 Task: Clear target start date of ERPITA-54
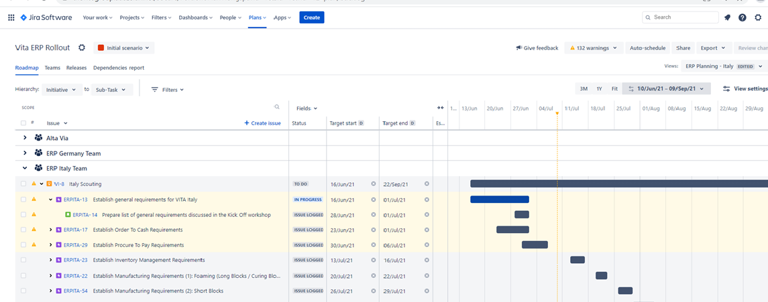pos(373,291)
